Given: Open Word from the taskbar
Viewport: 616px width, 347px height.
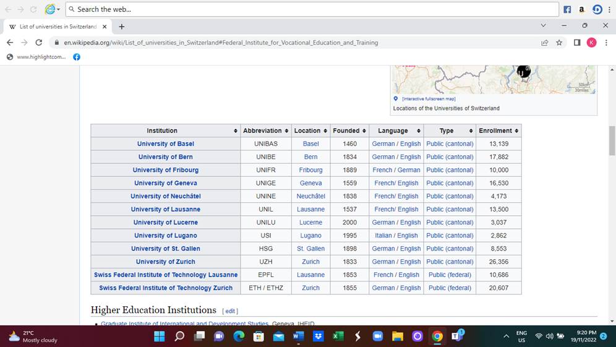Looking at the screenshot, I should pyautogui.click(x=298, y=336).
